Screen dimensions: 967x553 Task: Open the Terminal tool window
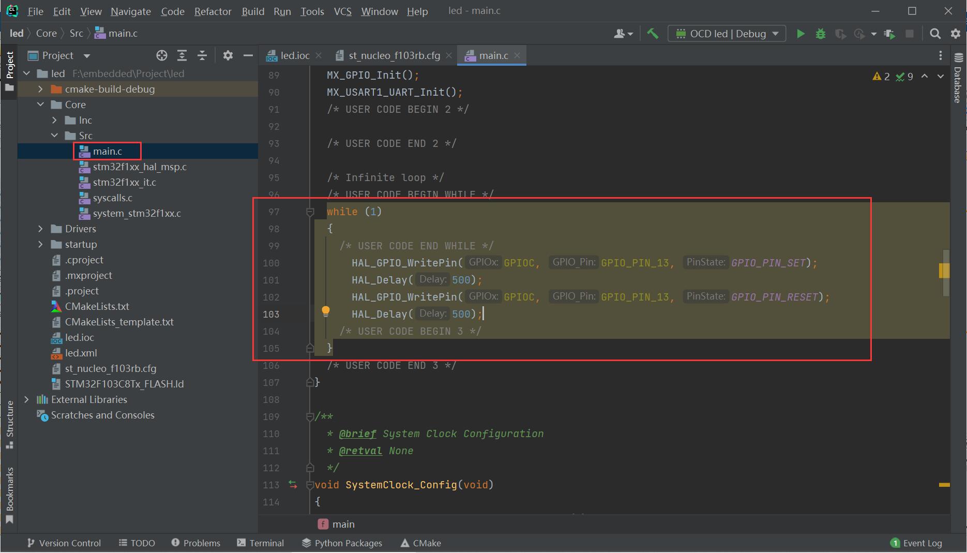click(260, 543)
